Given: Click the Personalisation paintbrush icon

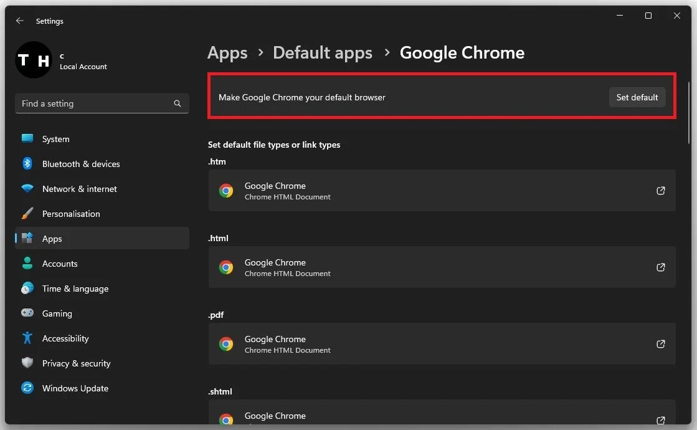Looking at the screenshot, I should (x=27, y=213).
